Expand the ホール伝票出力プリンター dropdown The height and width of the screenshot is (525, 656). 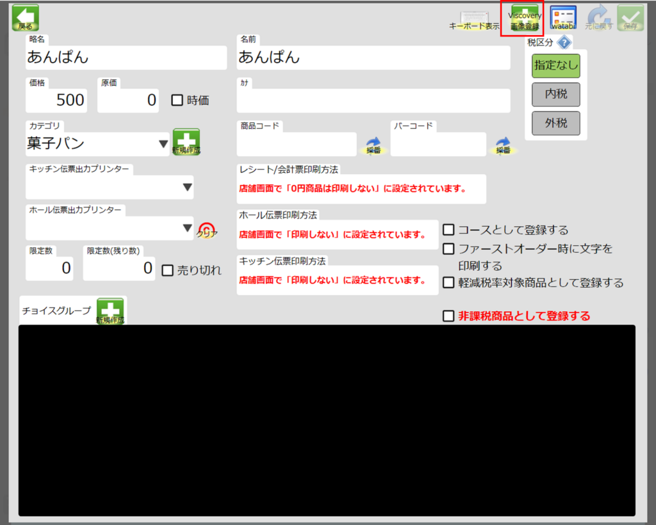110,228
